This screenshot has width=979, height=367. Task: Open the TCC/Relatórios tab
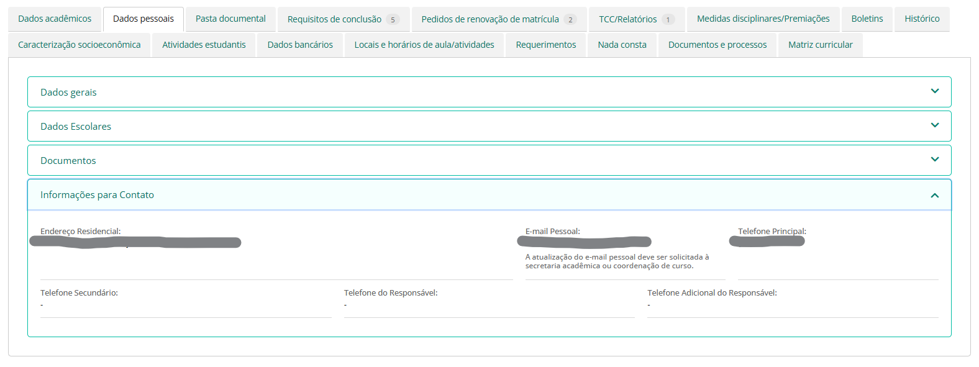pos(636,19)
